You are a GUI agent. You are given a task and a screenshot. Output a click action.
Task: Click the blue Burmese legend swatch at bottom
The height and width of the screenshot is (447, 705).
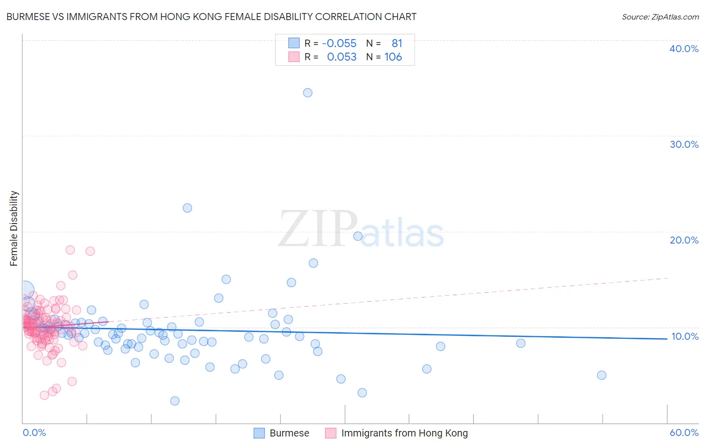(259, 433)
